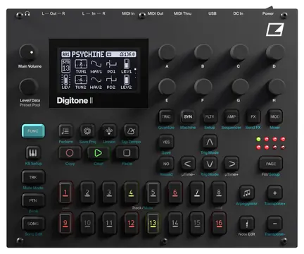Open the FLTR parameter page
This screenshot has height=254, width=304.
[210, 116]
